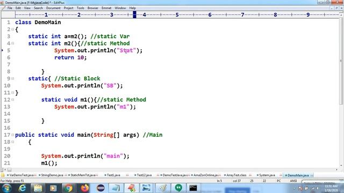Image resolution: width=344 pixels, height=193 pixels.
Task: Switch to the ArrayTest.class tab
Action: (x=236, y=175)
